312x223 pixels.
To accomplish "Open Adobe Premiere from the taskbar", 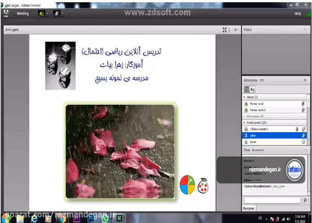I will [x=77, y=219].
